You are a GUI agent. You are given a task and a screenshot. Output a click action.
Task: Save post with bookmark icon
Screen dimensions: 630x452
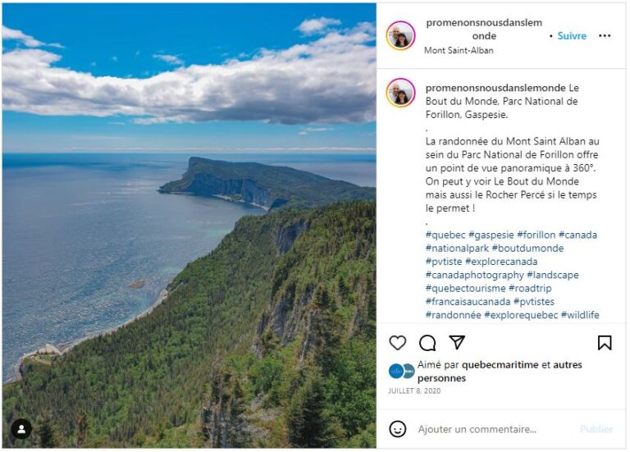pos(605,343)
